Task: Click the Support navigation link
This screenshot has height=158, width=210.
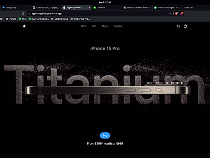Action: pos(118,26)
